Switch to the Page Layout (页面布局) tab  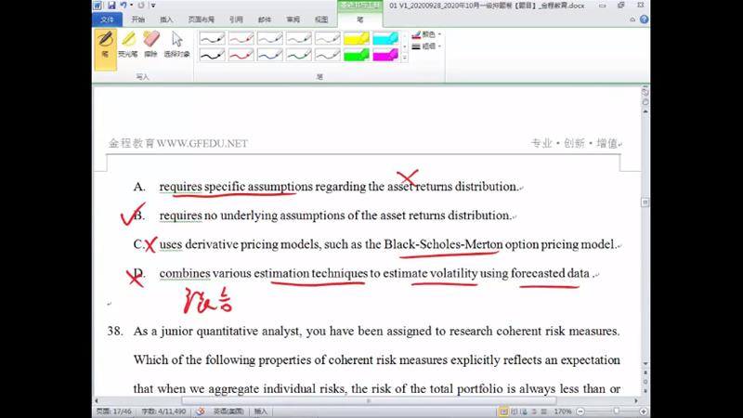pos(201,19)
